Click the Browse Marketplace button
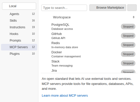Screen dimensions: 140x102 [108, 8]
